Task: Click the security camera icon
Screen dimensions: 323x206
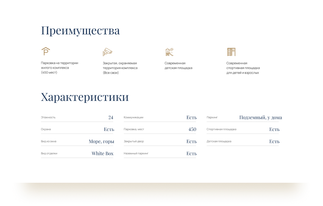Action: point(107,52)
